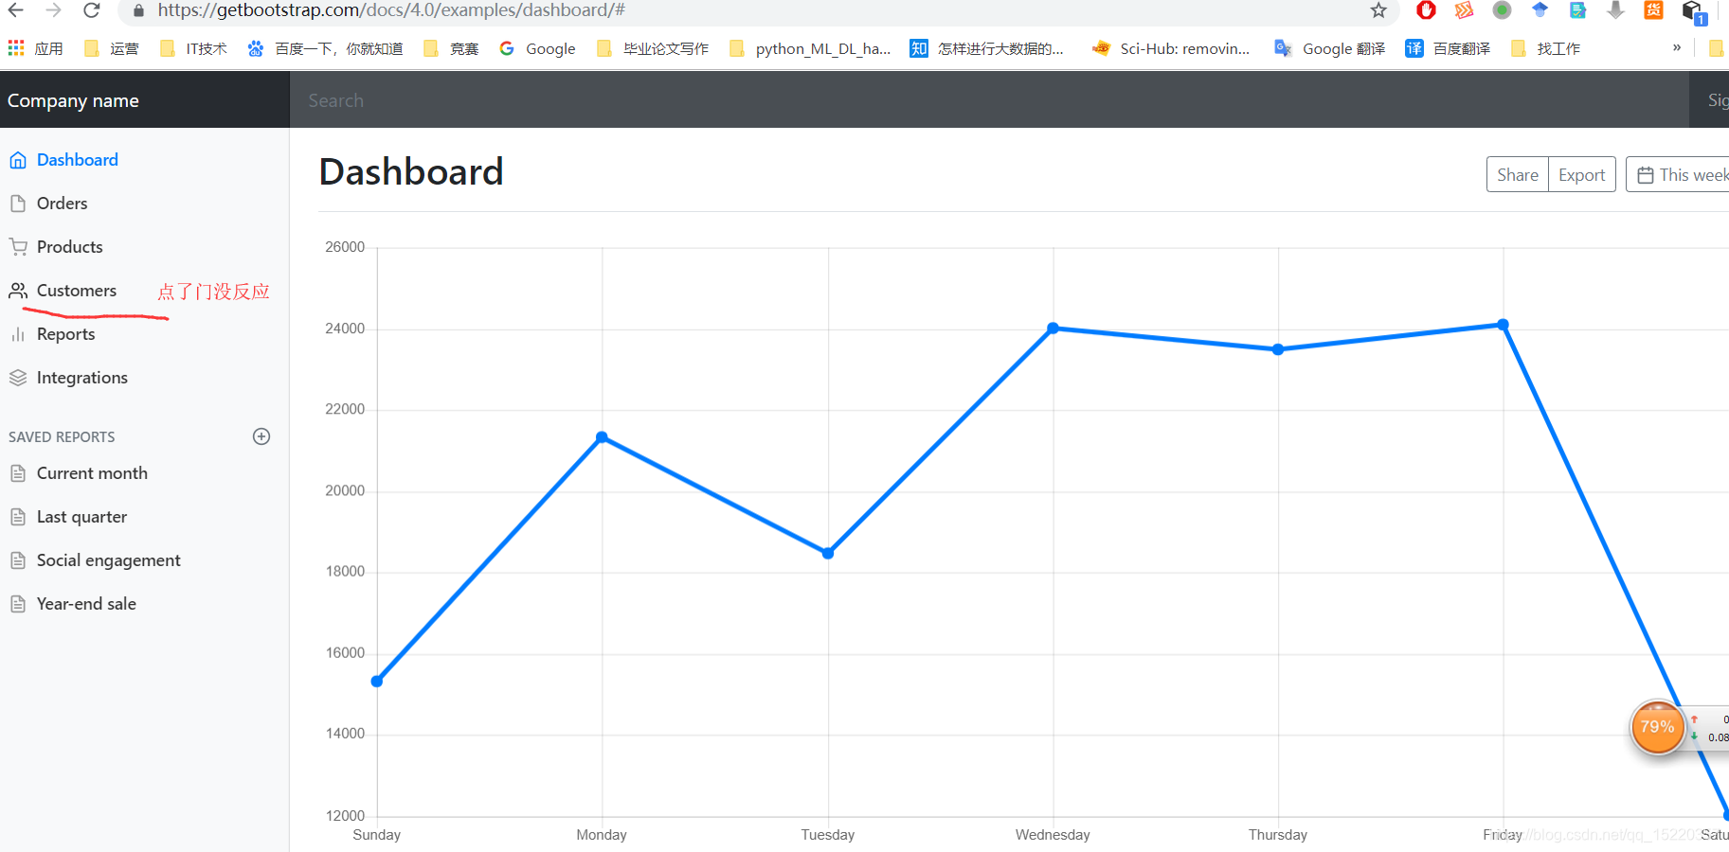The width and height of the screenshot is (1729, 852).
Task: Open the Social engagement saved report
Action: click(x=108, y=560)
